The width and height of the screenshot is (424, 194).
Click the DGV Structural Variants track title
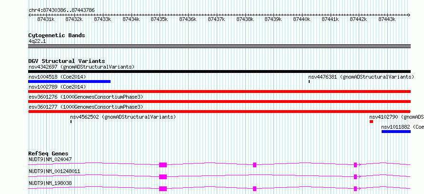[x=67, y=61]
